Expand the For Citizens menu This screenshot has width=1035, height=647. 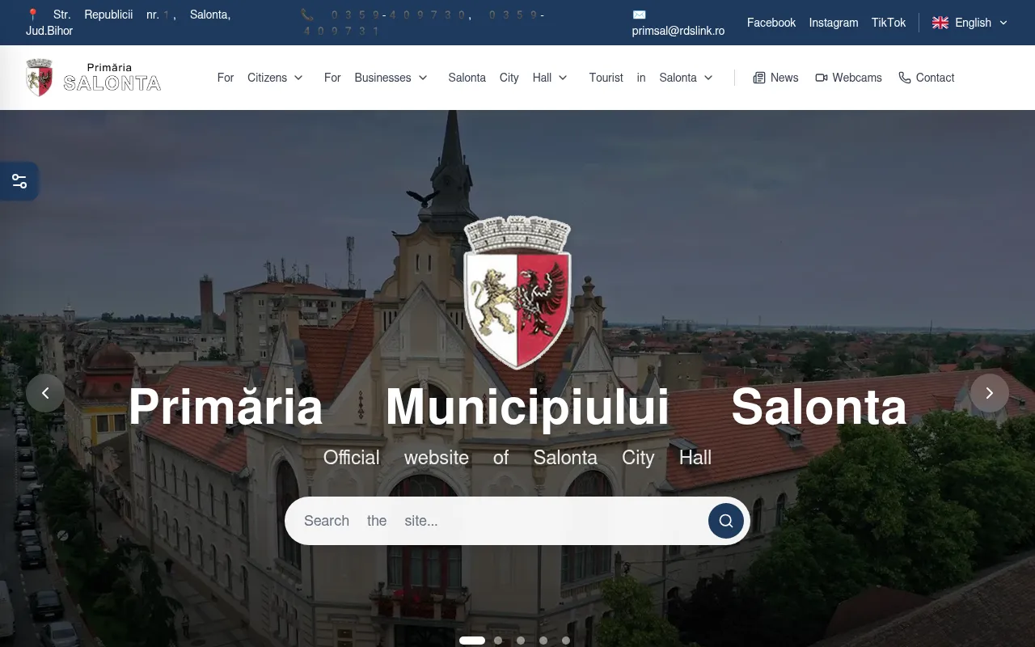click(x=260, y=78)
